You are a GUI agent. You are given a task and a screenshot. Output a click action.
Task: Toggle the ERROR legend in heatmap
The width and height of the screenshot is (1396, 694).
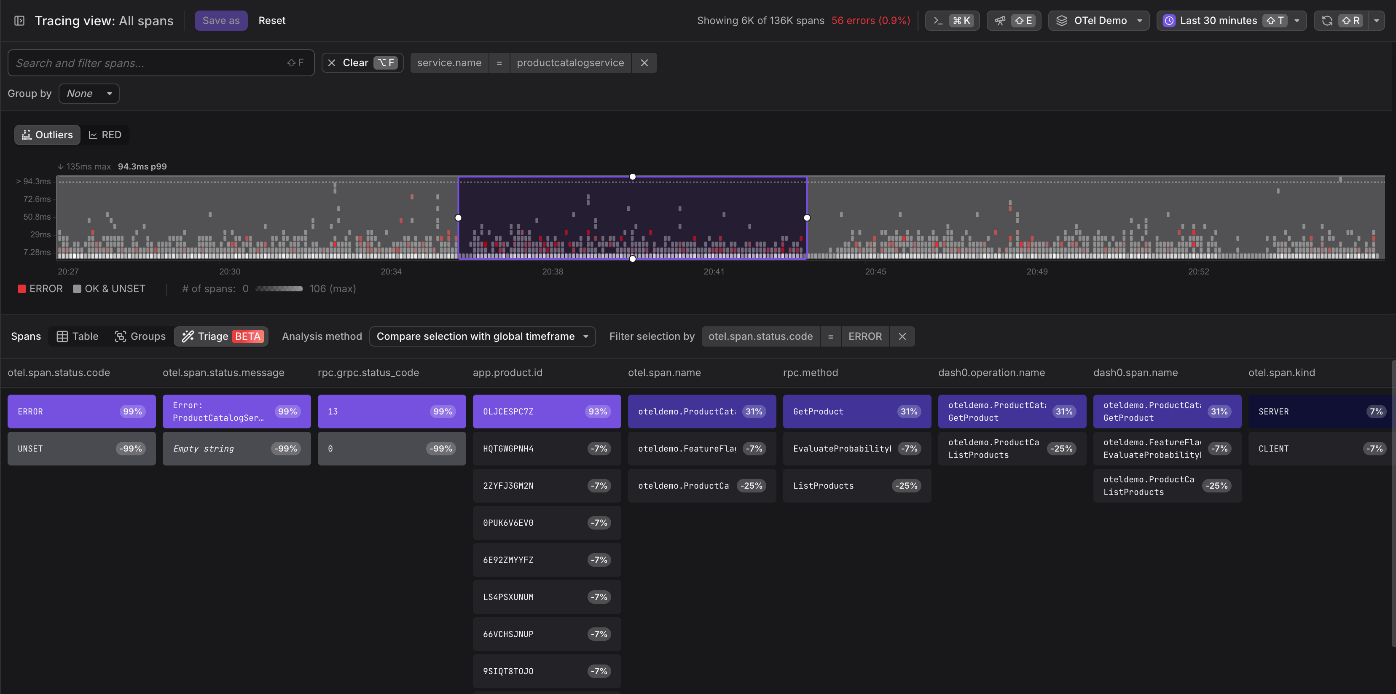point(40,289)
